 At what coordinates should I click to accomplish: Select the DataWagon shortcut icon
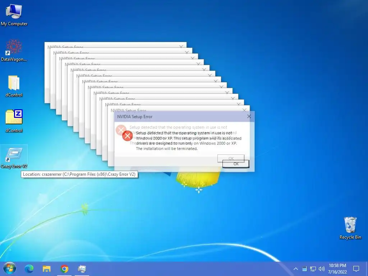(14, 50)
